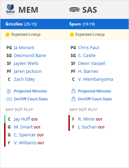Open Chris Paul's player page
Image resolution: width=129 pixels, height=168 pixels.
tap(88, 48)
